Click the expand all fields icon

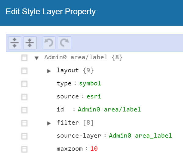[14, 43]
